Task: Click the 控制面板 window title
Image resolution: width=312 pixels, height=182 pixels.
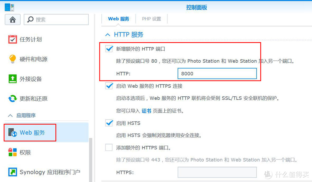Action: (x=197, y=7)
